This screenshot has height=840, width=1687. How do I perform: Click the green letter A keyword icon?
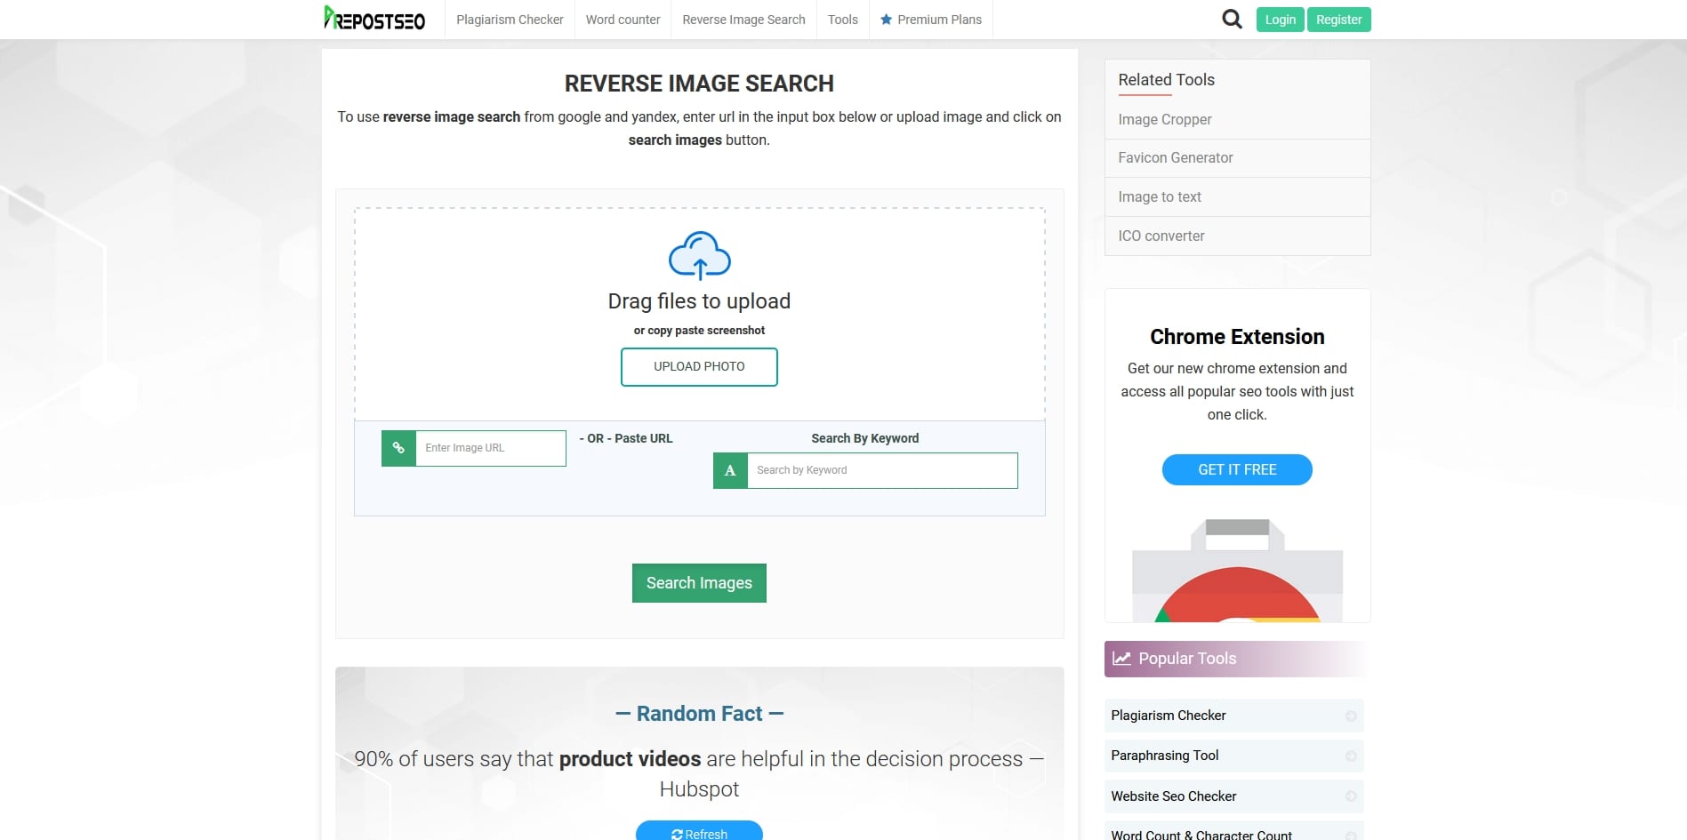pyautogui.click(x=730, y=470)
